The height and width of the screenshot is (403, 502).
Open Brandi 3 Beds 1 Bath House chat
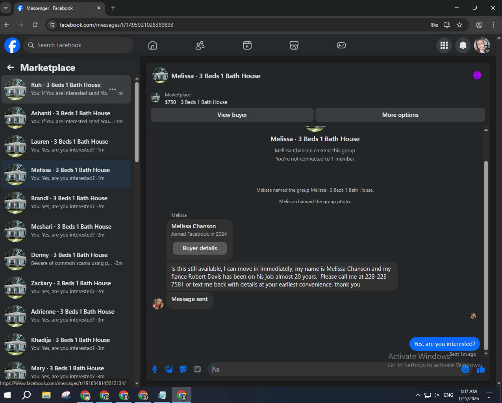point(66,203)
